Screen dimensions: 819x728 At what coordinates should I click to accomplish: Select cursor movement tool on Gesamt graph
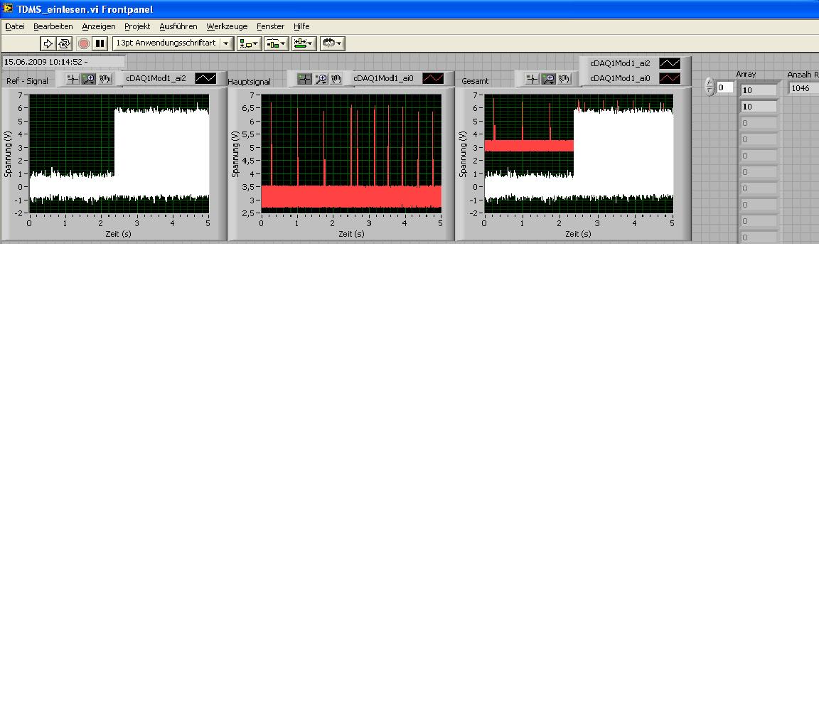(532, 79)
